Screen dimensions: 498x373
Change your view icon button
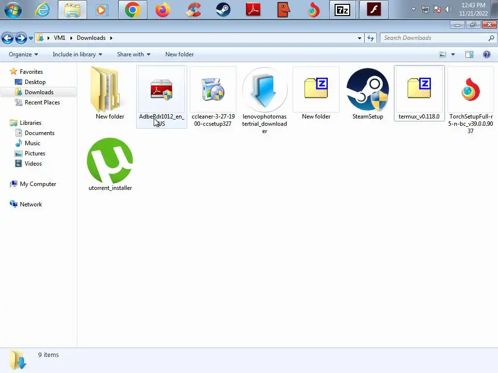[443, 54]
